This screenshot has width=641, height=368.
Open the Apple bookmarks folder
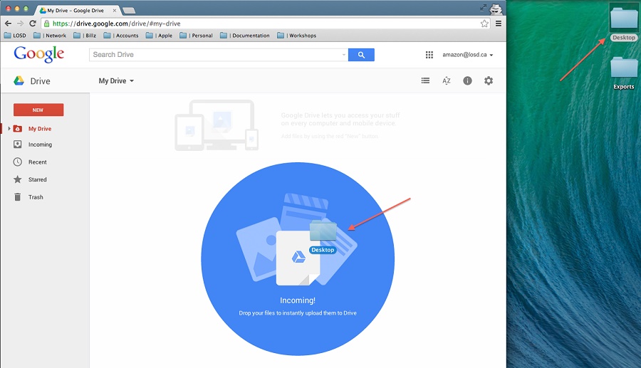(159, 36)
